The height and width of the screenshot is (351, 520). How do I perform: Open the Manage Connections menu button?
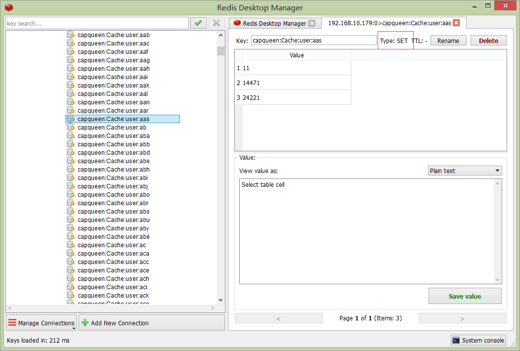41,322
